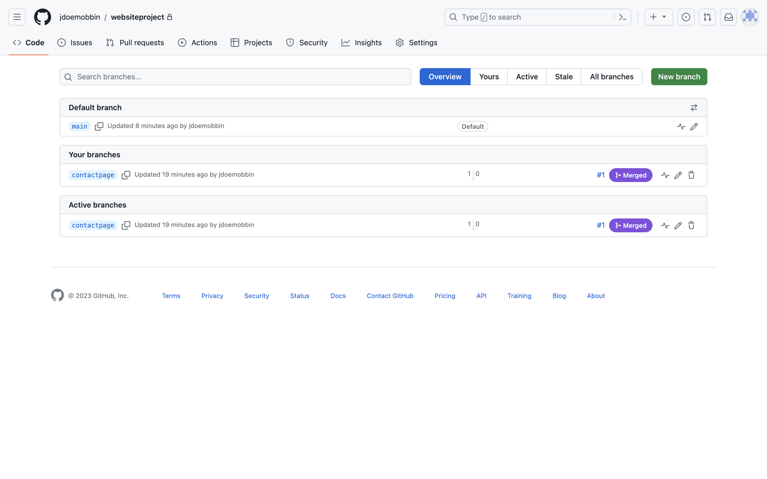Image resolution: width=767 pixels, height=479 pixels.
Task: Open the Insights tab
Action: 362,43
